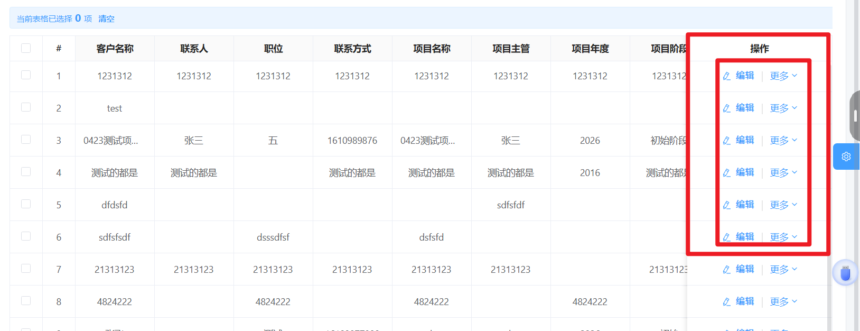
Task: Open the blue settings gear panel
Action: (x=846, y=157)
